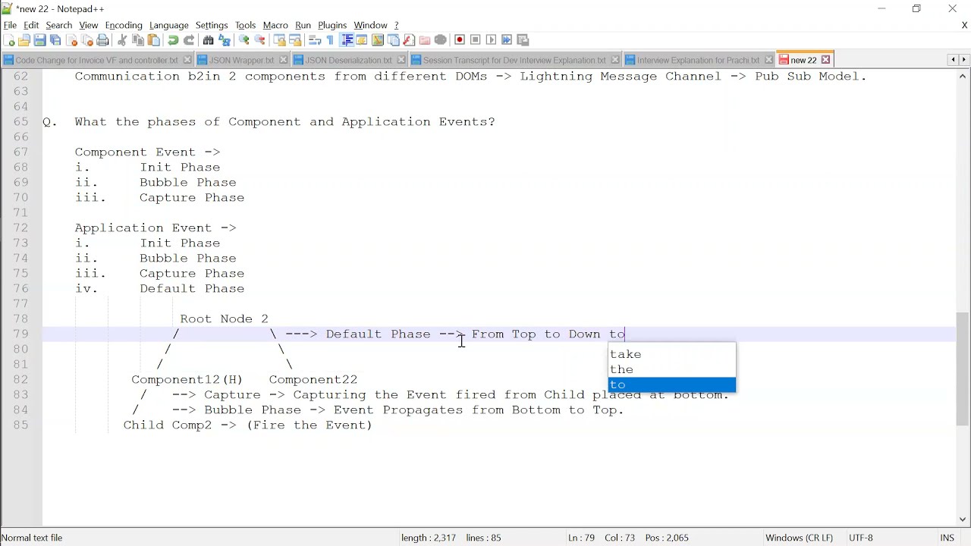Toggle word wrap toolbar icon

click(314, 40)
